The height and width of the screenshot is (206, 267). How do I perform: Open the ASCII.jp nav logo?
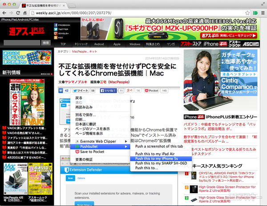point(251,44)
